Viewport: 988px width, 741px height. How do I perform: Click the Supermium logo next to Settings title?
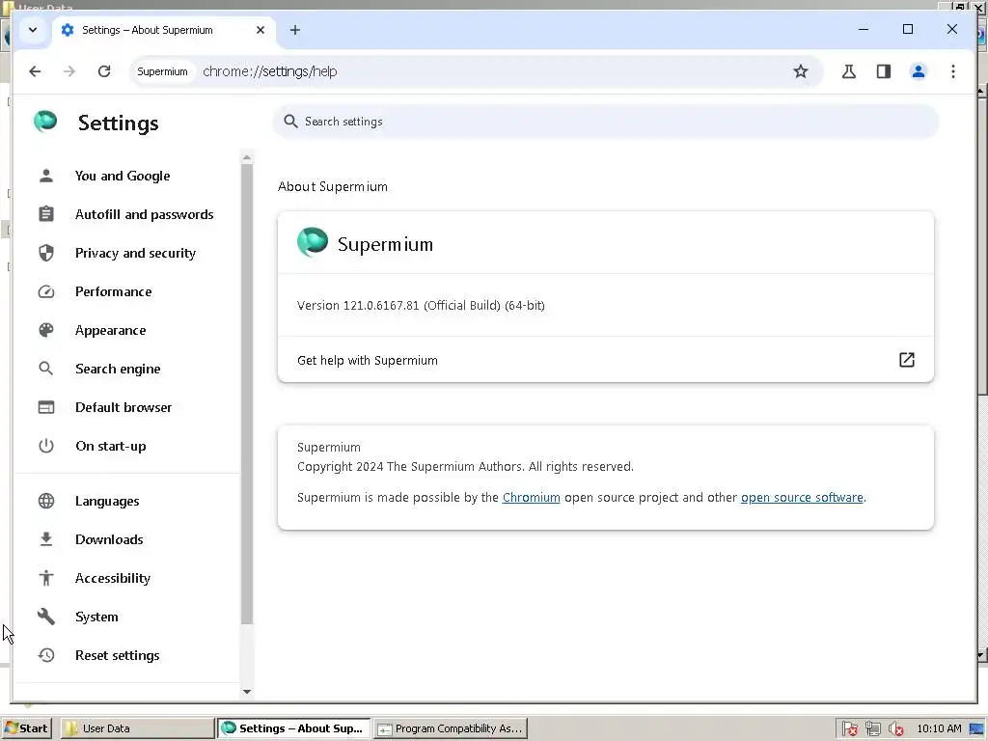click(45, 121)
